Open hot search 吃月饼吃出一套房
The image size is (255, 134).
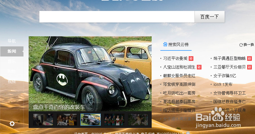(x=179, y=93)
